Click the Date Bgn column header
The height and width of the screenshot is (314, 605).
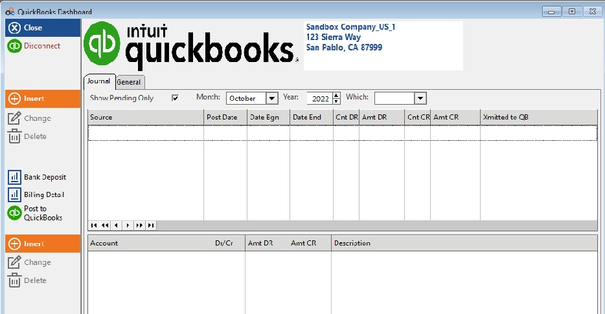click(269, 118)
